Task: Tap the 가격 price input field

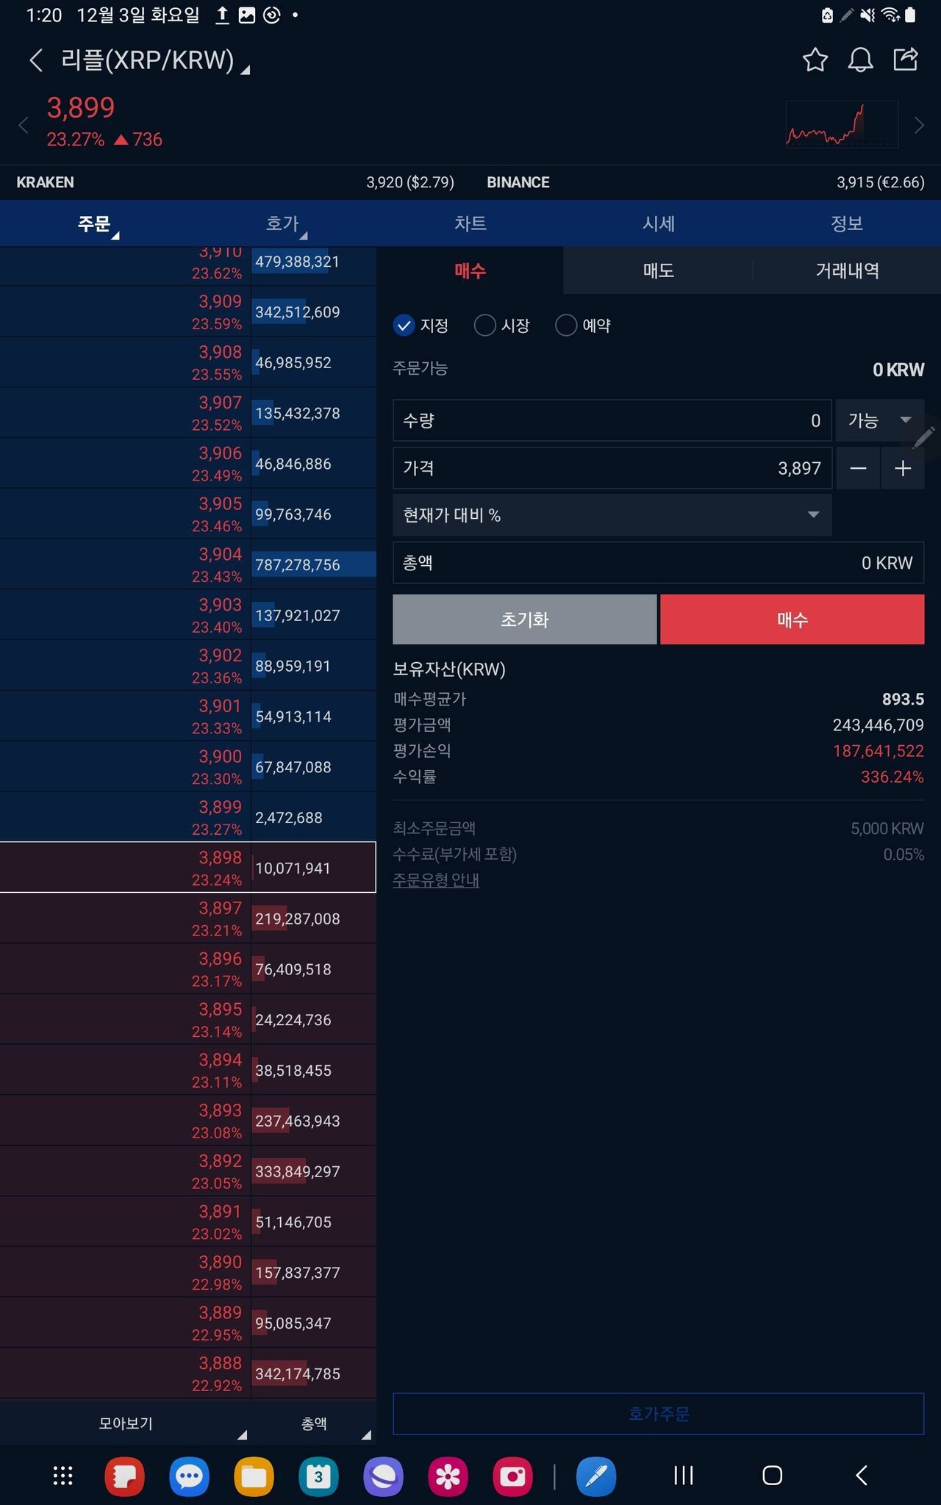Action: 612,468
